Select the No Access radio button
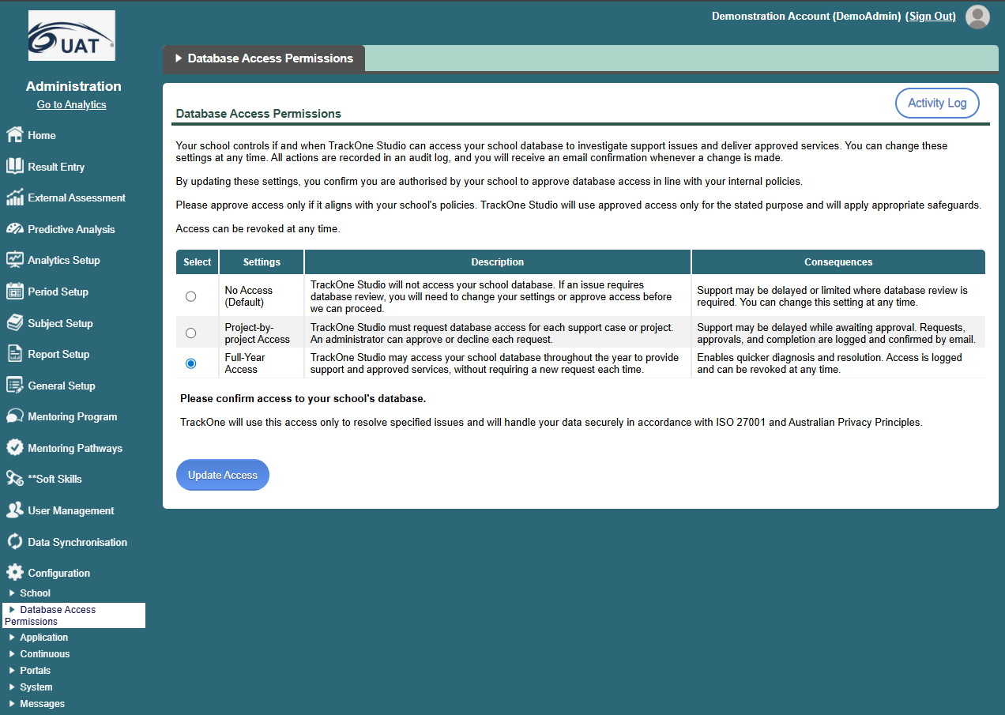Image resolution: width=1005 pixels, height=715 pixels. [190, 296]
